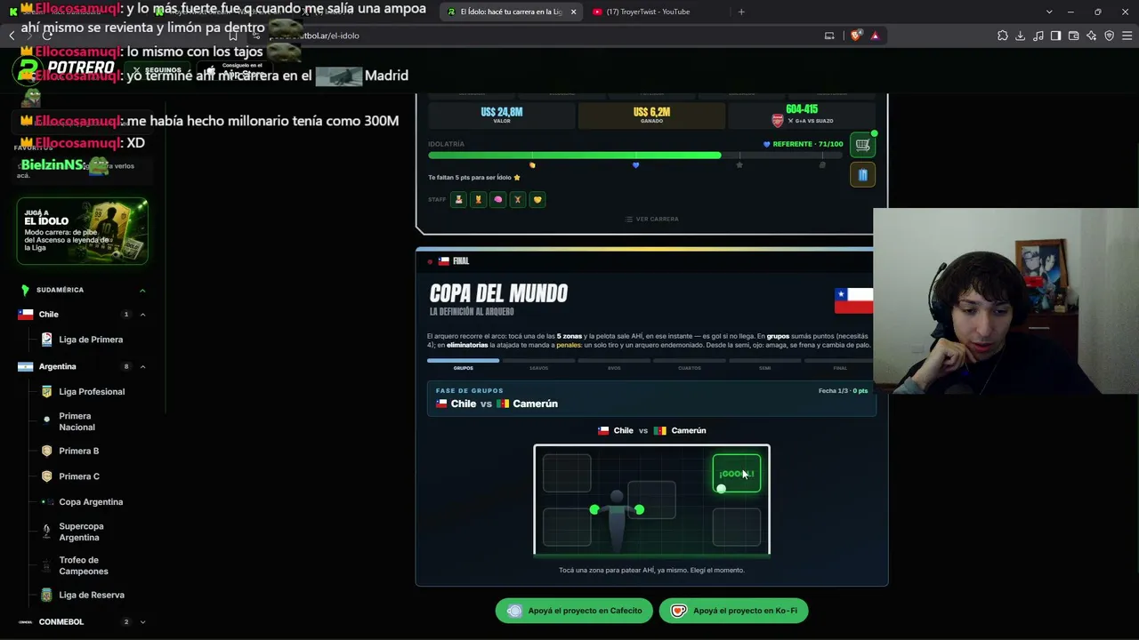The width and height of the screenshot is (1139, 640).
Task: Click the star milestone on Idolatría bar
Action: pos(739,165)
